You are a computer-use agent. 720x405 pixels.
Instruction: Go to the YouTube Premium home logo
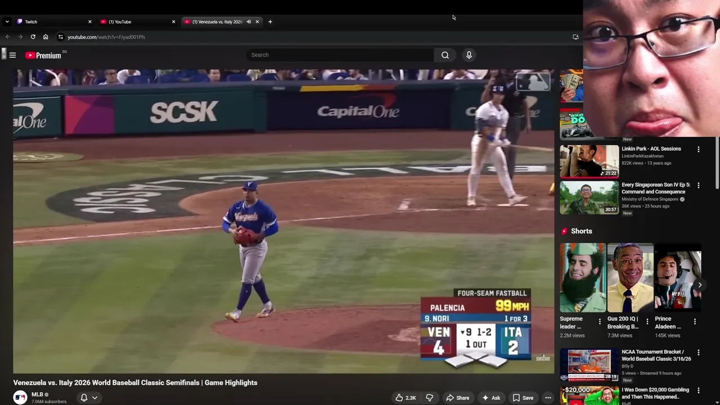[x=43, y=55]
